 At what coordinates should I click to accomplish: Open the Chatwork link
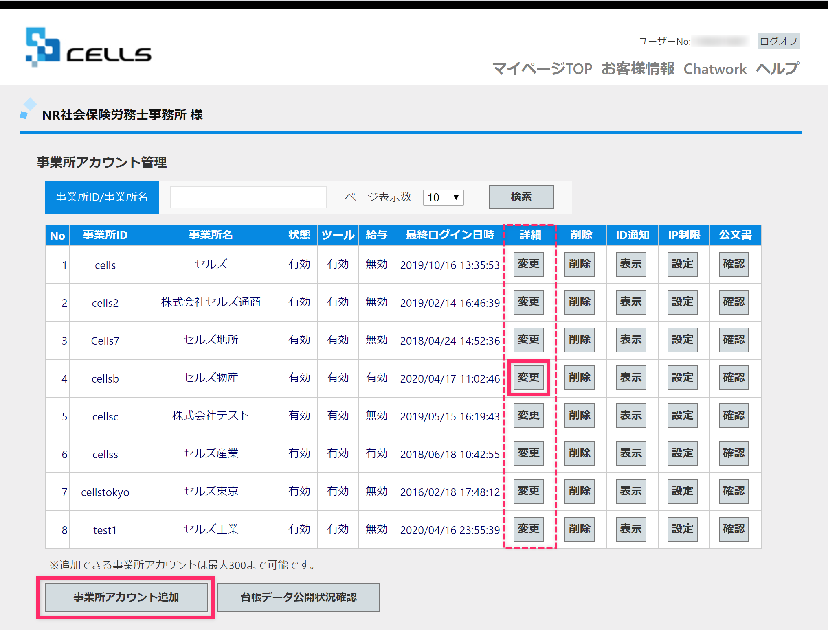point(715,69)
